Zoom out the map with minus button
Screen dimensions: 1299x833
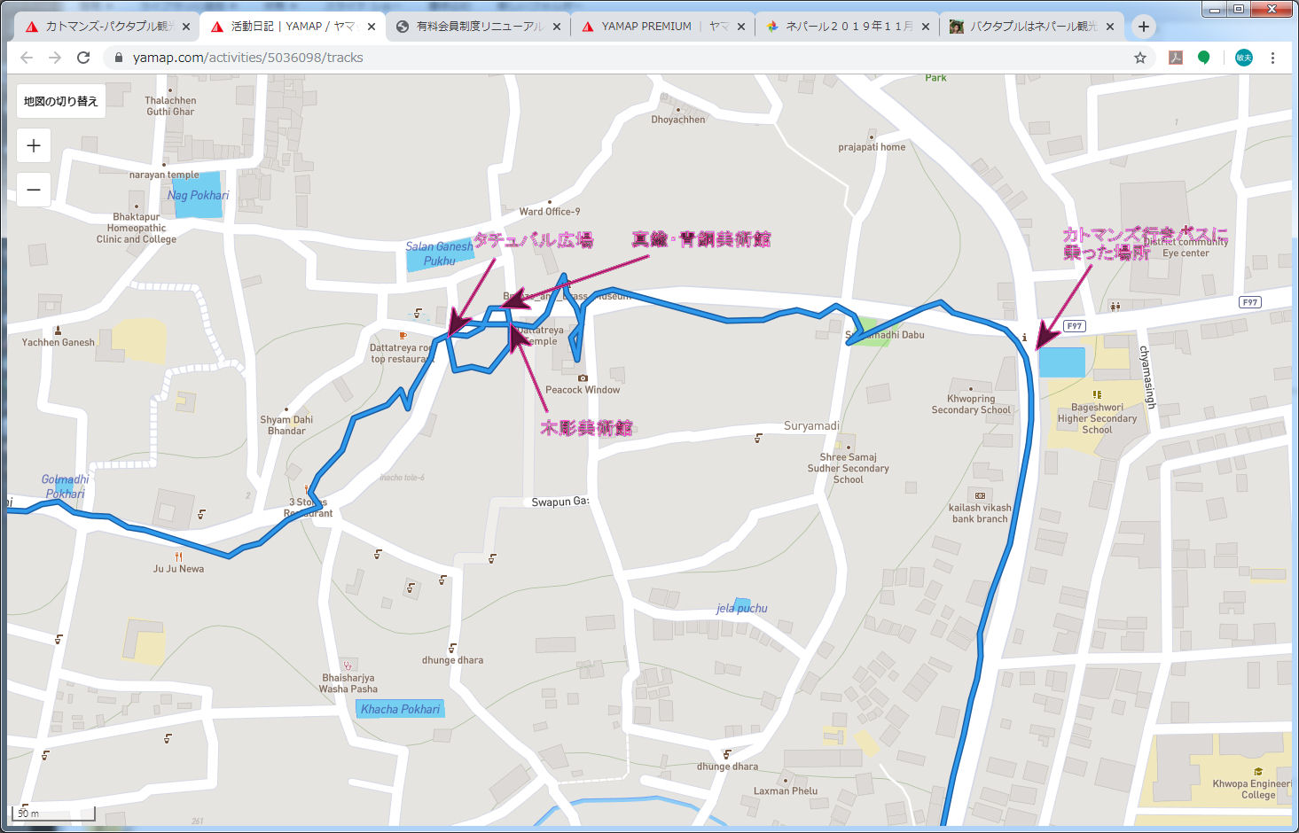click(x=34, y=190)
